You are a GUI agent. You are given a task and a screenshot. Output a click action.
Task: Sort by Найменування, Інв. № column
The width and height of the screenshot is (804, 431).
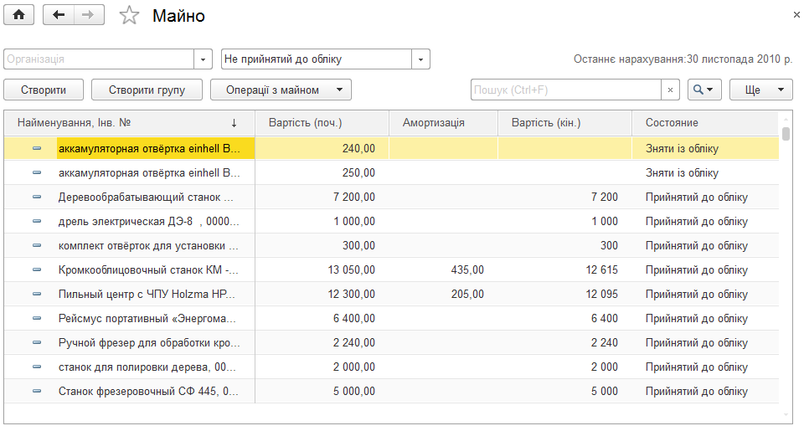click(129, 123)
